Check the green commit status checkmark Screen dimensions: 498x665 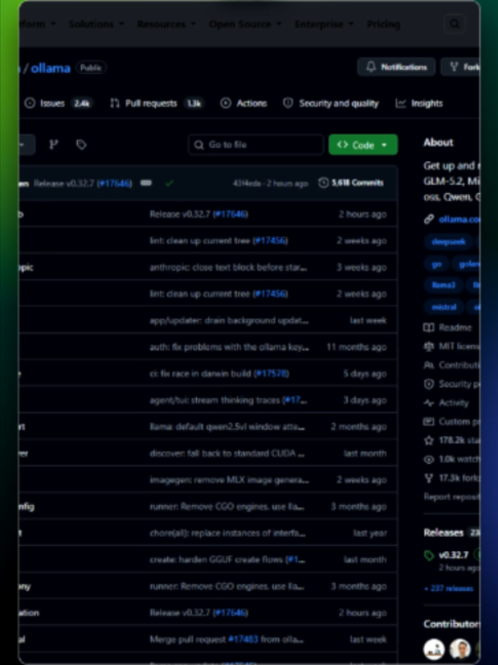pos(169,183)
